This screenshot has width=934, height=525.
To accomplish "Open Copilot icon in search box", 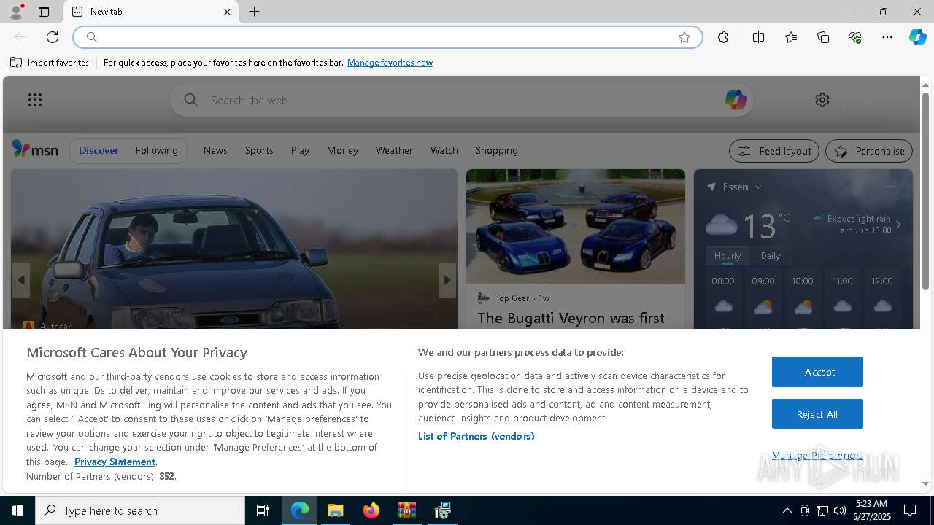I will 736,100.
